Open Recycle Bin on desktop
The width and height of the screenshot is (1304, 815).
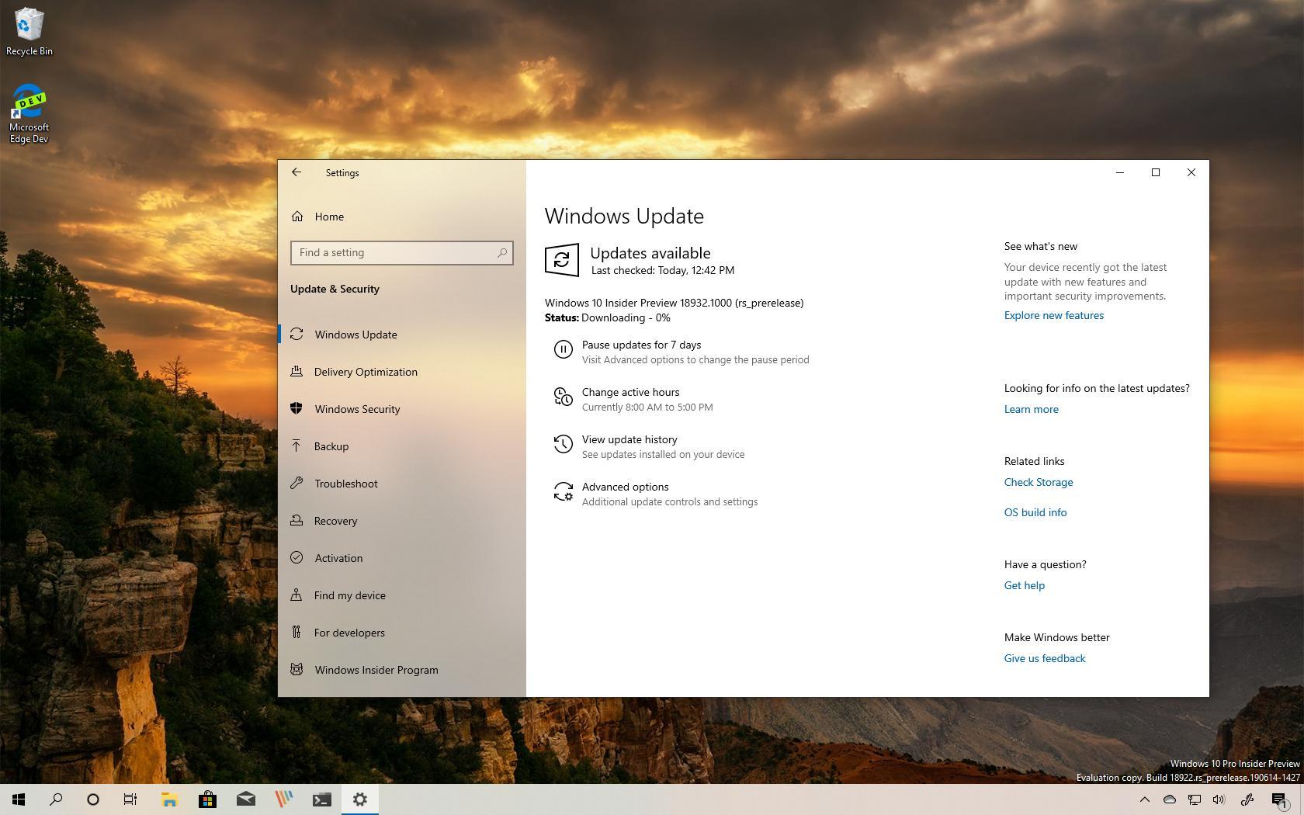tap(29, 31)
